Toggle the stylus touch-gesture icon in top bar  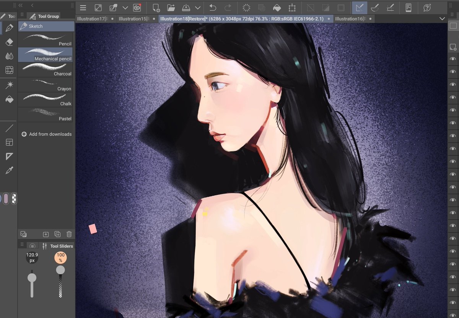click(114, 8)
